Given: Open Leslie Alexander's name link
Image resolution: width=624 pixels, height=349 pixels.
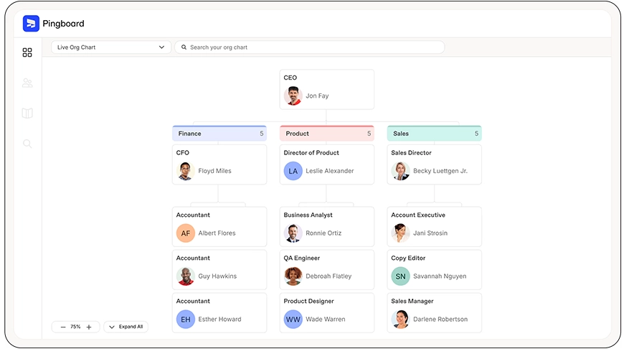Looking at the screenshot, I should click(329, 171).
